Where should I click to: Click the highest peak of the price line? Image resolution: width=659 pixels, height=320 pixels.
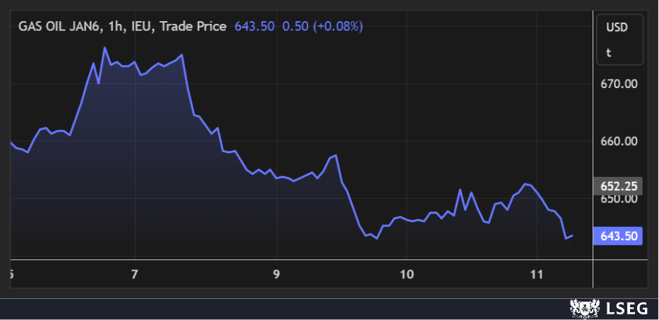[x=105, y=48]
